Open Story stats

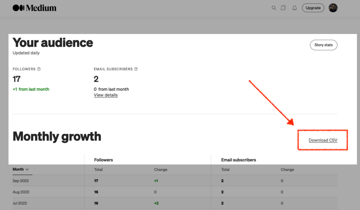coord(323,45)
